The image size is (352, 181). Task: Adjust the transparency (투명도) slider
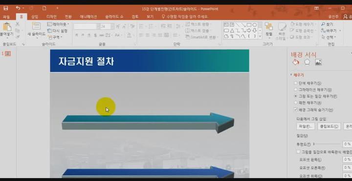pos(327,144)
